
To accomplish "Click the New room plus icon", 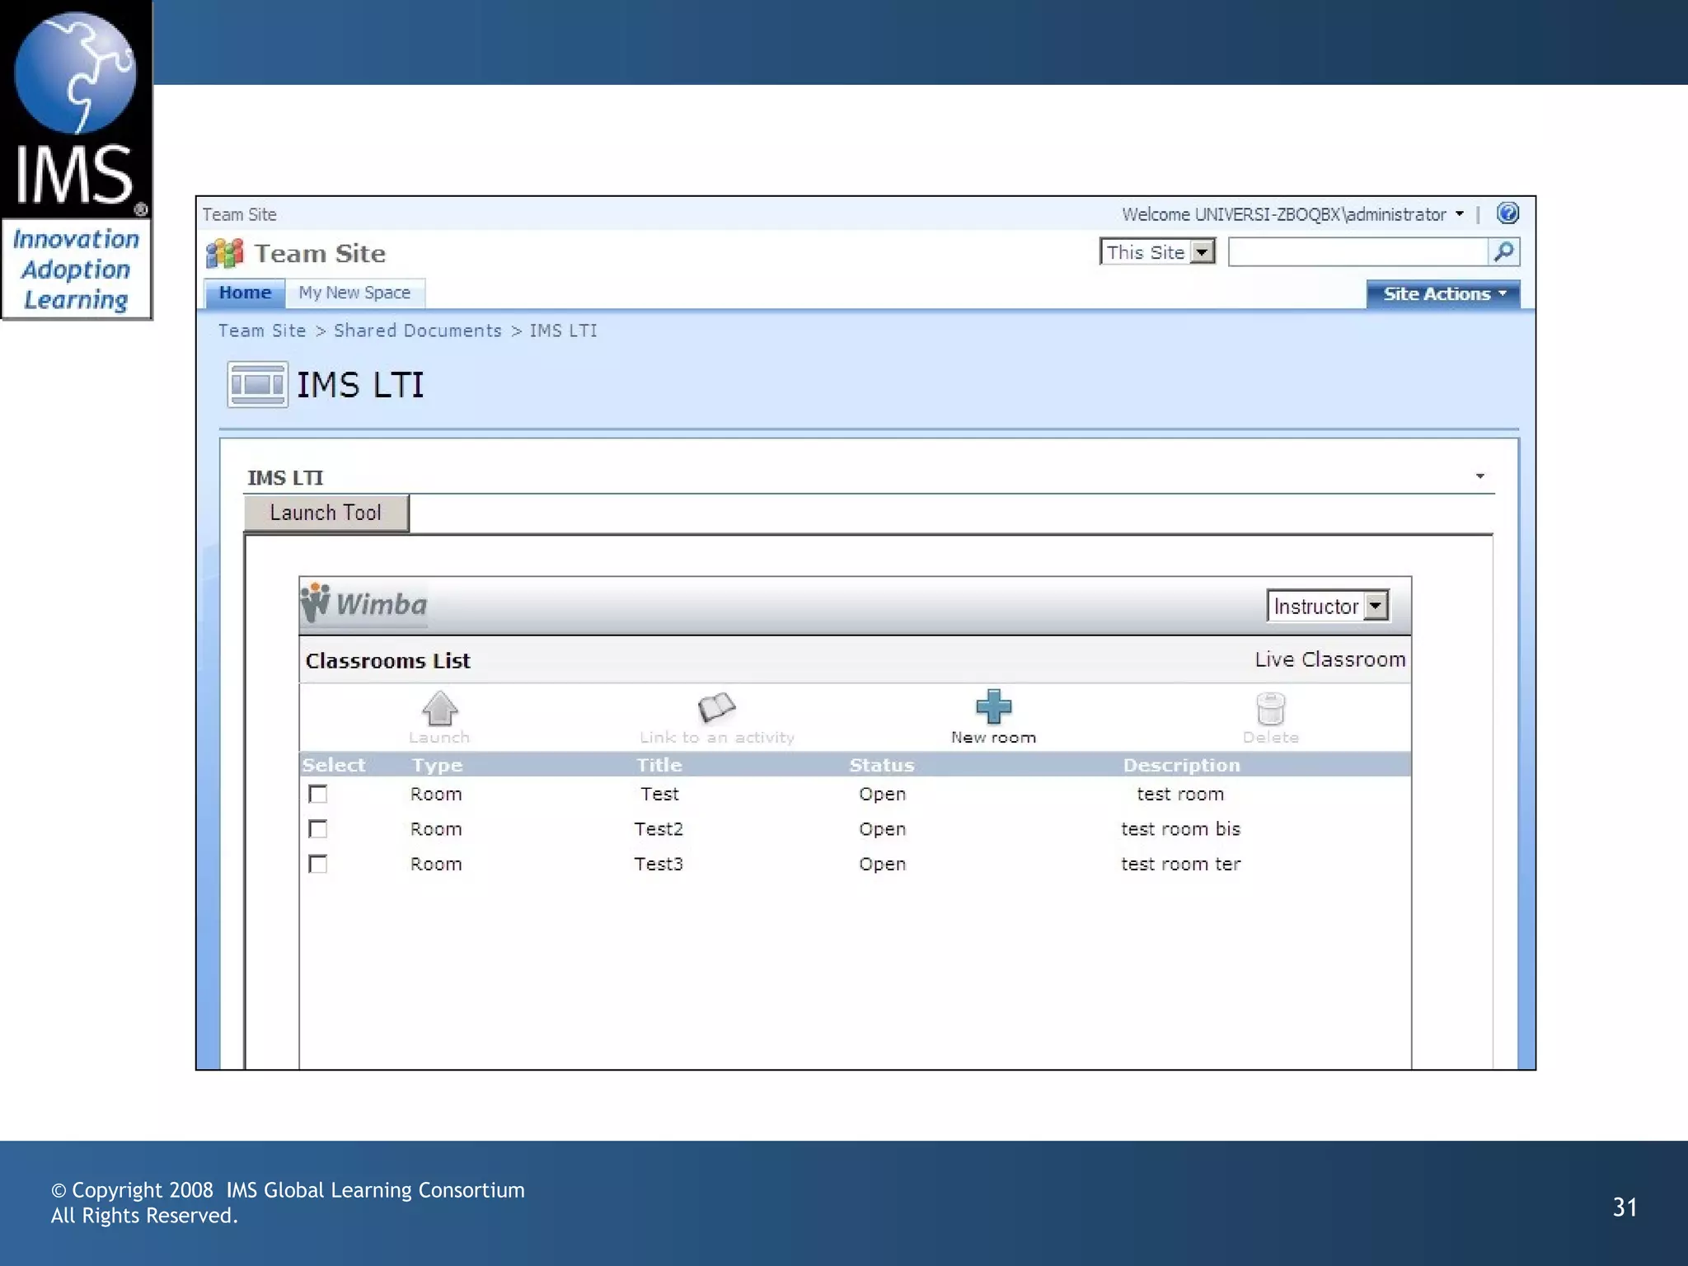I will [x=993, y=706].
